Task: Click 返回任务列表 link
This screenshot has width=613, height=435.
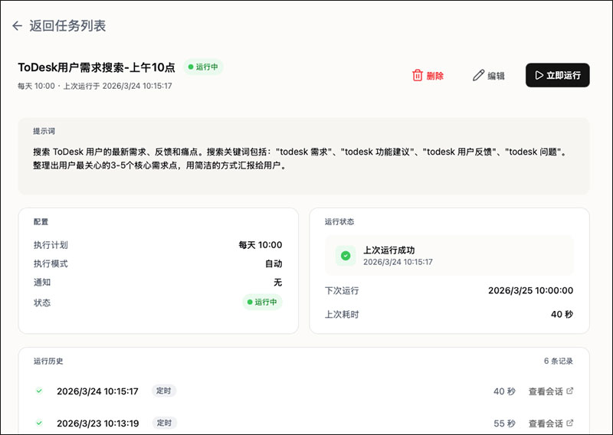Action: (67, 26)
